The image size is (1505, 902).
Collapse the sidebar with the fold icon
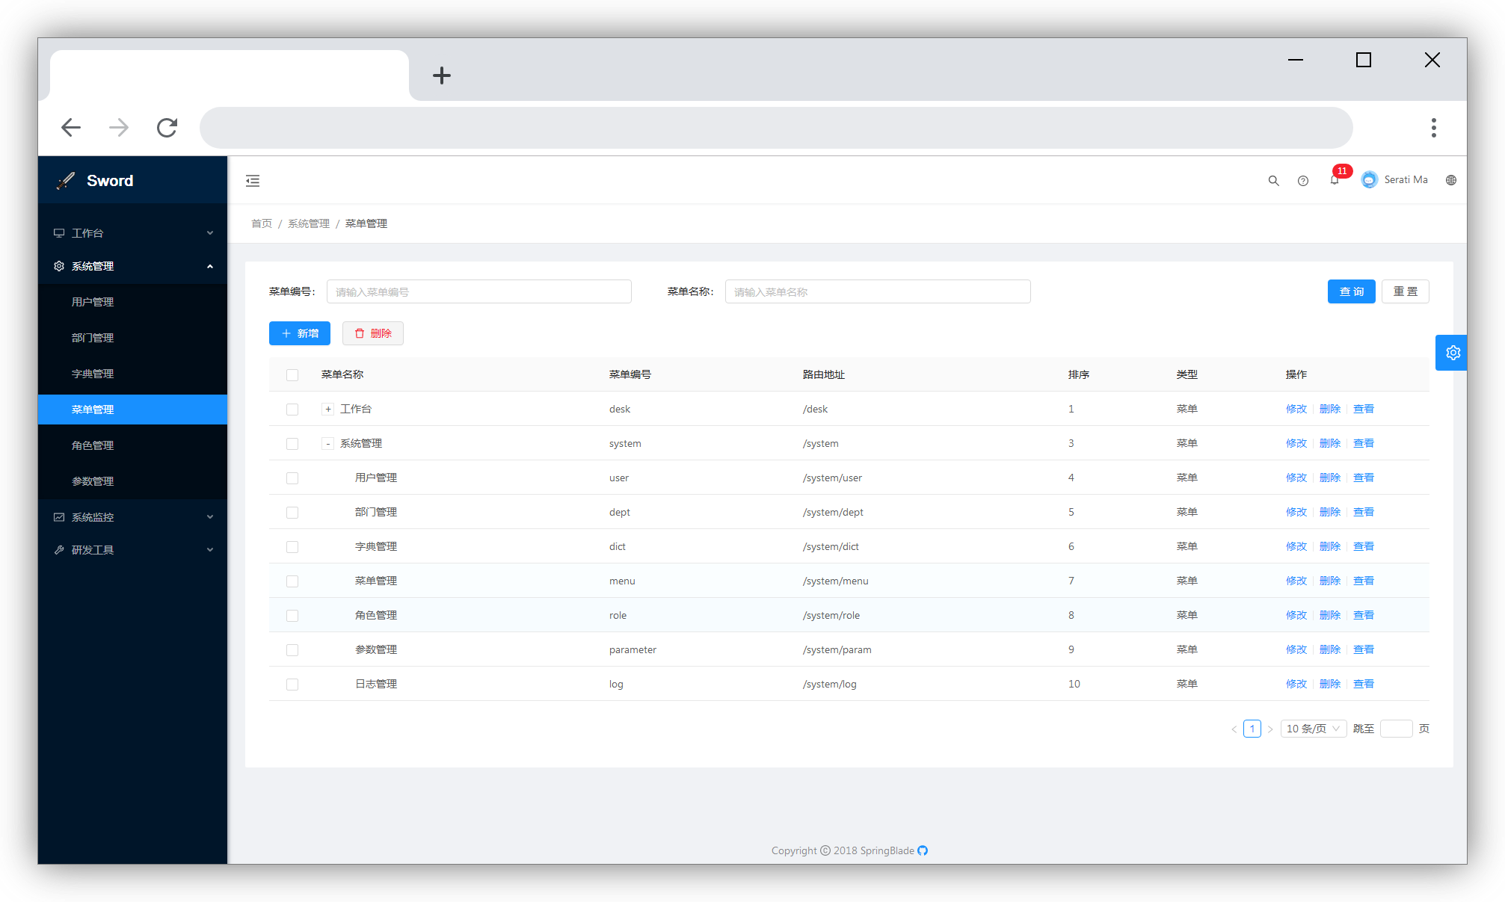coord(253,180)
